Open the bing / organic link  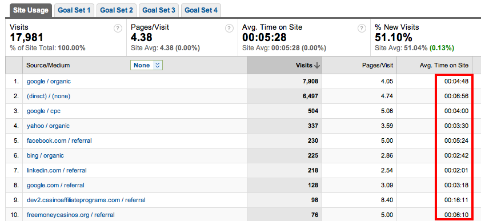coord(45,155)
